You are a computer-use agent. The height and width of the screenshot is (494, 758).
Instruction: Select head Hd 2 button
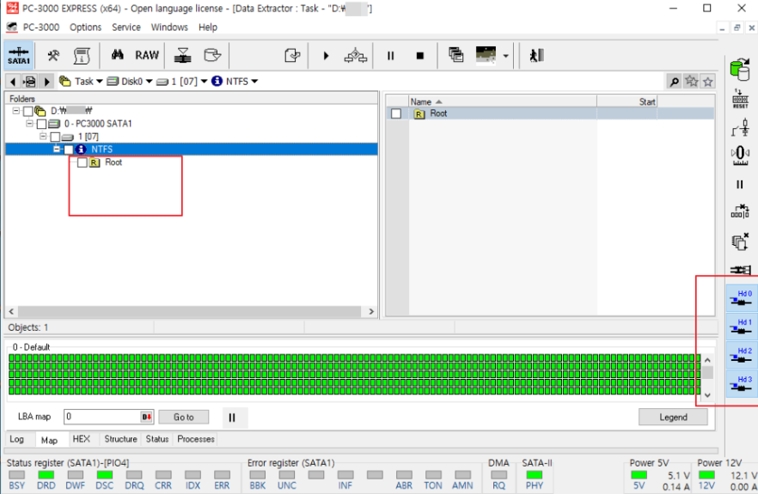click(x=742, y=356)
